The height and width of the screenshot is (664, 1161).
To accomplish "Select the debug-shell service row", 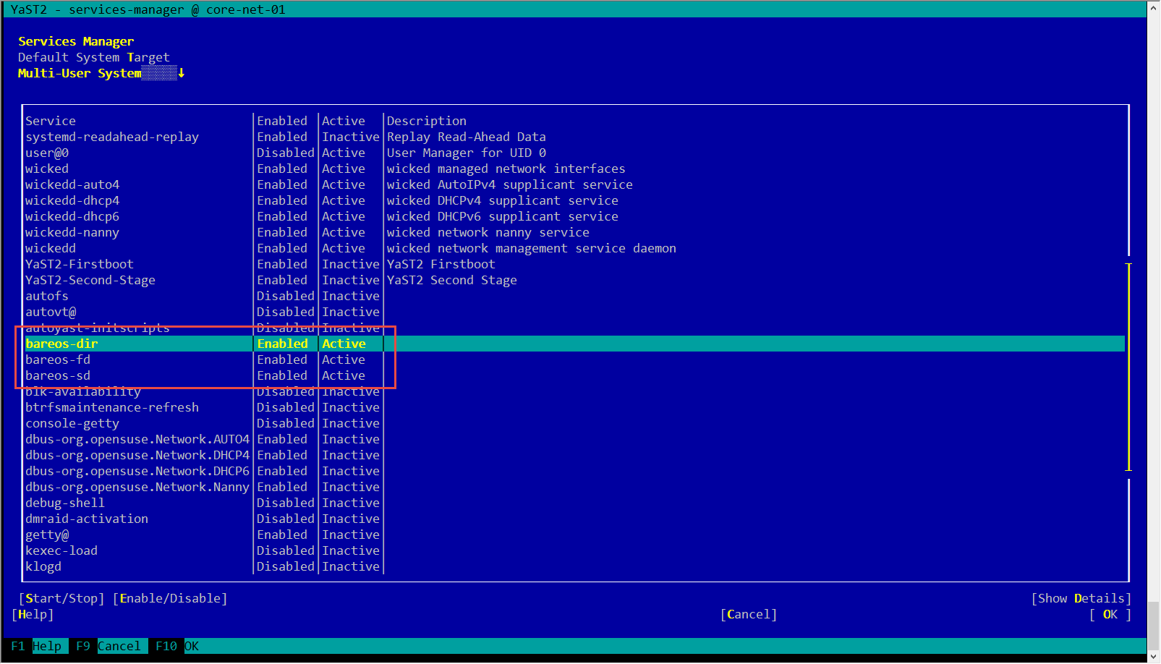I will tap(575, 503).
